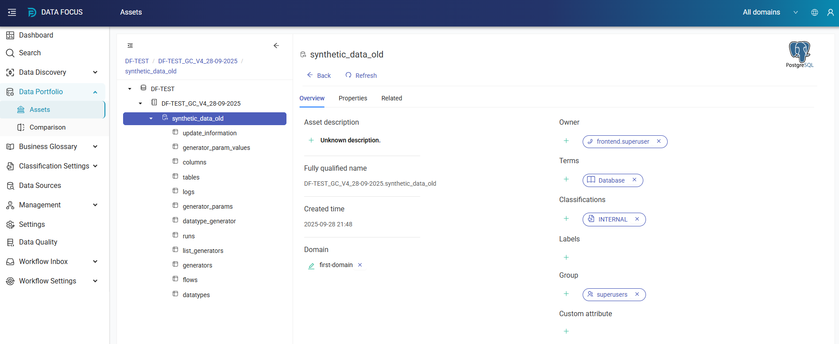The width and height of the screenshot is (839, 344).
Task: Open the user profile icon
Action: 830,12
